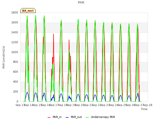Click the blue PAR_out legend swatch

coord(67,117)
